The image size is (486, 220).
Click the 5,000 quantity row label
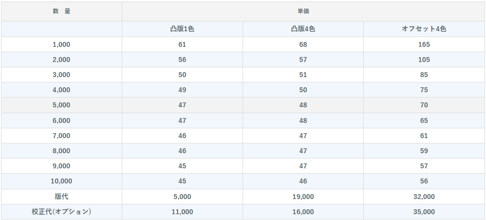[x=62, y=105]
